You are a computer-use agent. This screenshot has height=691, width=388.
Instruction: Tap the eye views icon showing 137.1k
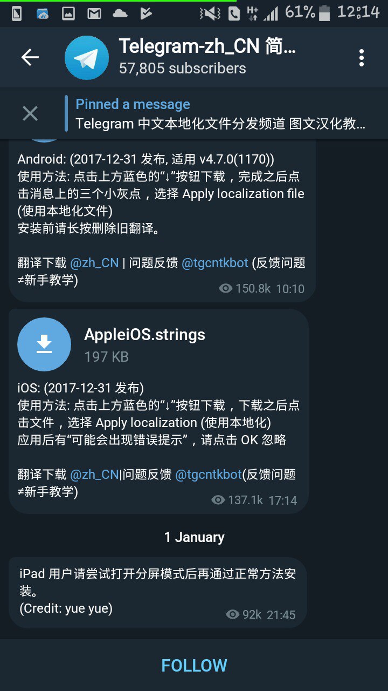(x=218, y=500)
